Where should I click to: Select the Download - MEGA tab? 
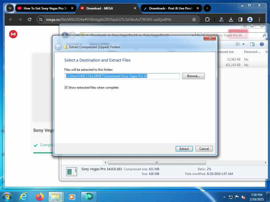coord(108,8)
